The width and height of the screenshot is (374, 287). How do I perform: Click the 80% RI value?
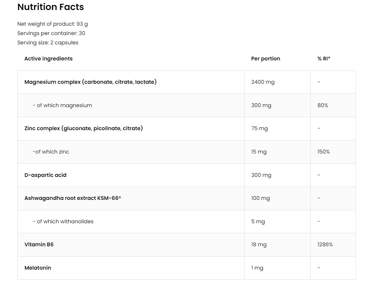coord(323,105)
